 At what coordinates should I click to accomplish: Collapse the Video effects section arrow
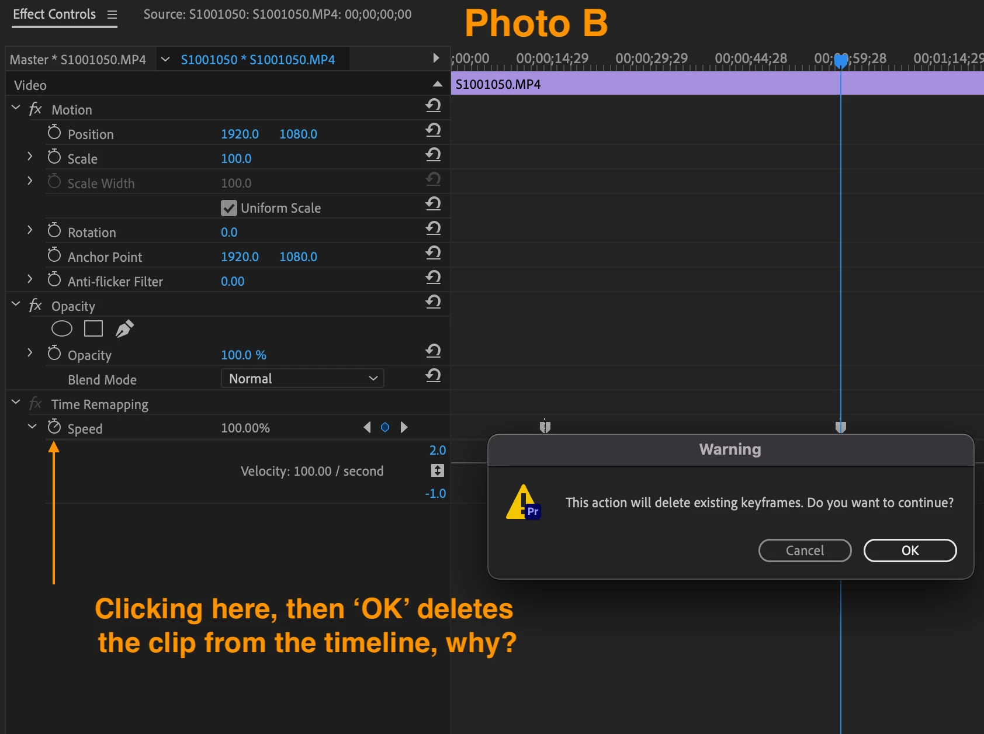[x=437, y=84]
